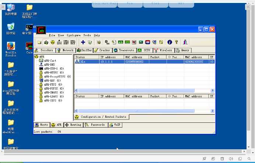The width and height of the screenshot is (255, 163).
Task: Click the magnifier icon in the viewer bottom bar
Action: [249, 159]
